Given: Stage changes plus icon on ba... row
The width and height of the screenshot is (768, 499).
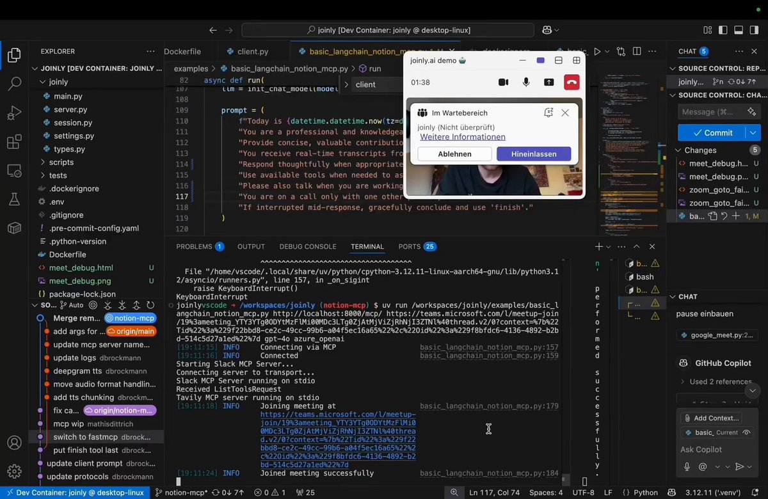Looking at the screenshot, I should click(735, 216).
